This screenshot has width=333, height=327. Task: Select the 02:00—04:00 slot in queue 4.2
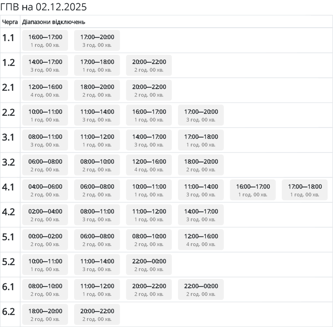(45, 214)
